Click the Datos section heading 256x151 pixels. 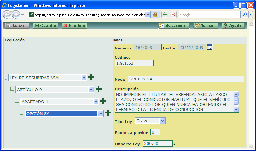pos(118,40)
